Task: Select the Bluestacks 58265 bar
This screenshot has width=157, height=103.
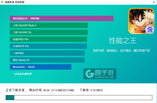Action: coord(41,67)
